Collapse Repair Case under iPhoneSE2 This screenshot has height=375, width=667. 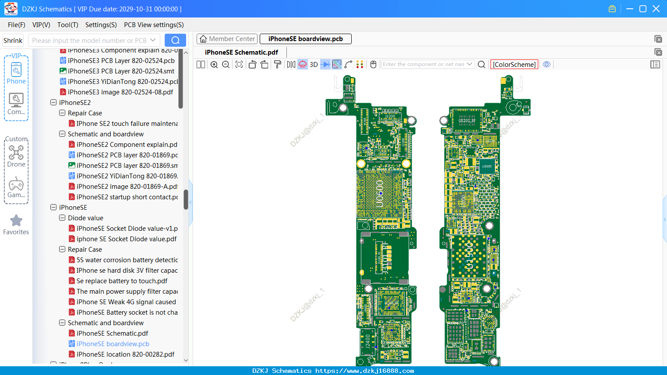coord(62,113)
